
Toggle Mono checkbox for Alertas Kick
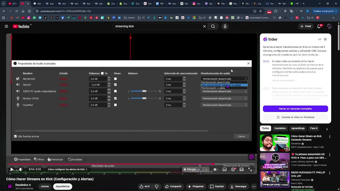point(115,79)
